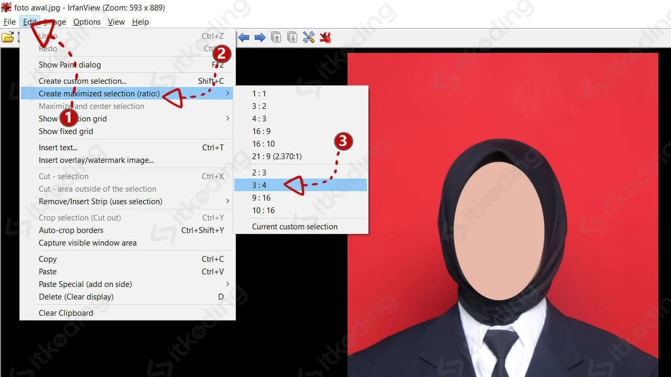
Task: Select Create custom selection...
Action: tap(127, 81)
